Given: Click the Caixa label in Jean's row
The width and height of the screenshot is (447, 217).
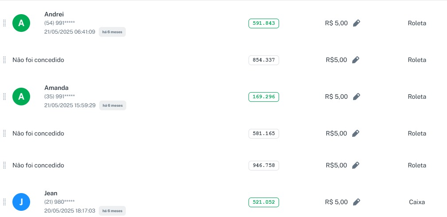Looking at the screenshot, I should [417, 202].
